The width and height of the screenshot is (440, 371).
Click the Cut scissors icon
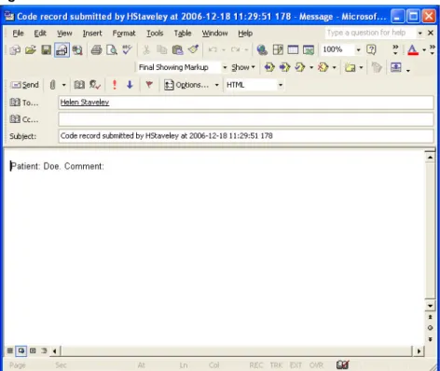[146, 49]
